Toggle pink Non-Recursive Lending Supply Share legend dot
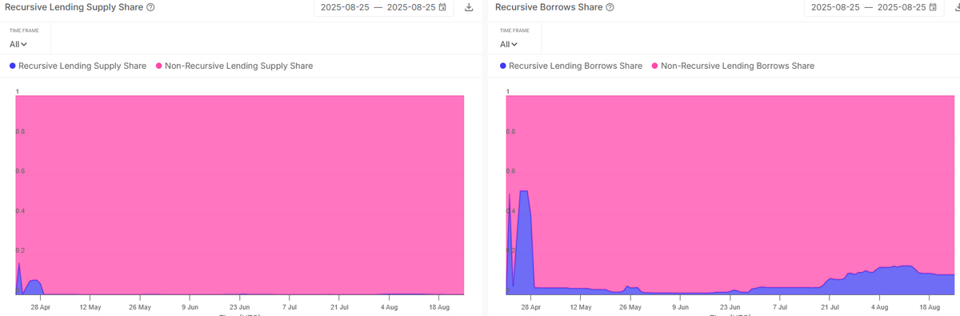The width and height of the screenshot is (960, 316). [x=159, y=66]
